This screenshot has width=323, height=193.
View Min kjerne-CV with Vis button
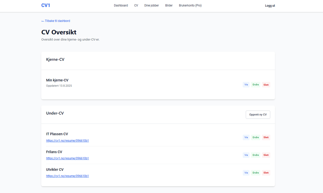(246, 85)
